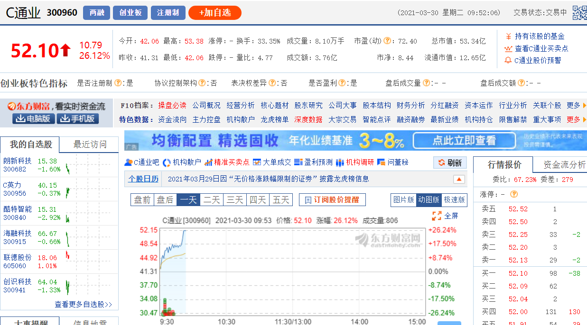Click 点此立即查看 on banner
587x325 pixels.
click(464, 140)
